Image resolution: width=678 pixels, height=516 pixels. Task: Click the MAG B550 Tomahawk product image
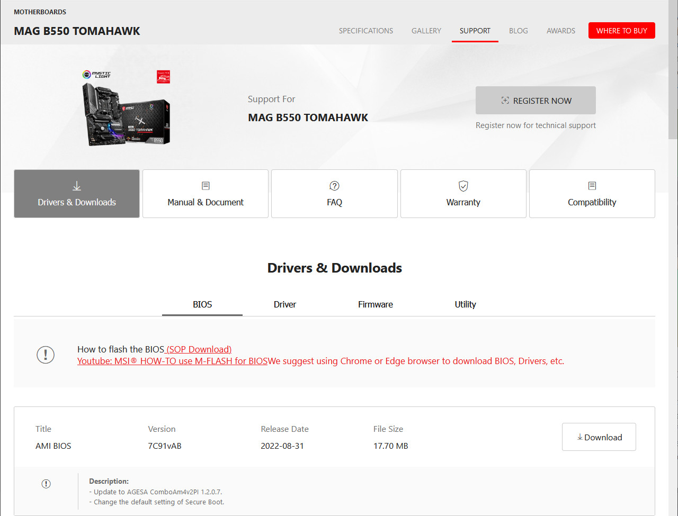126,108
